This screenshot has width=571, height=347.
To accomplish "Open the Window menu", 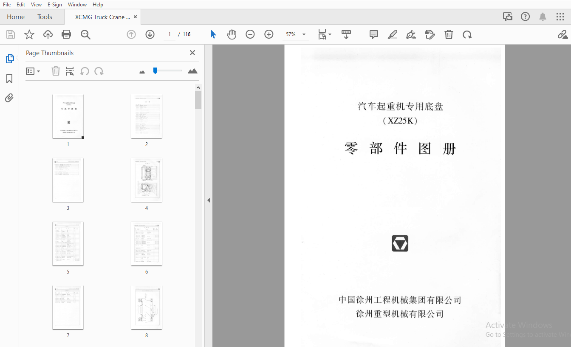I will tap(77, 4).
